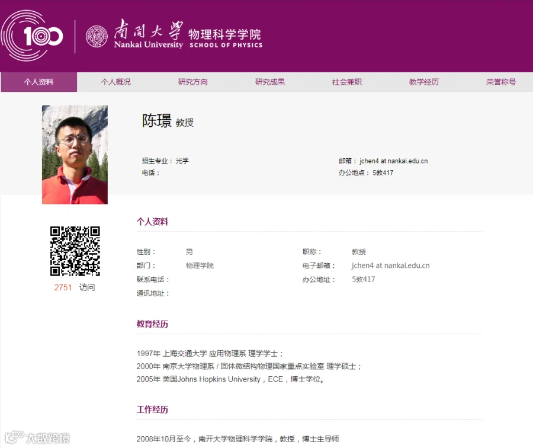Open the 教学经历 tab
This screenshot has width=533, height=448.
[x=424, y=82]
